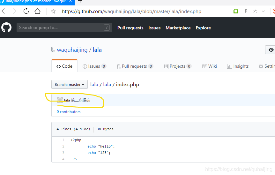Click the slash shortcut key icon

(107, 27)
